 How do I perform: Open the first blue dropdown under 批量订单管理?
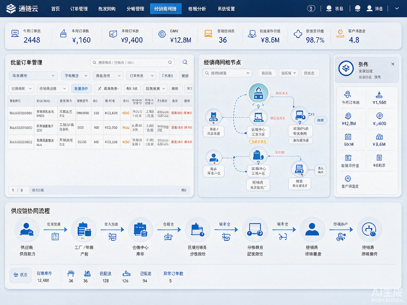coord(33,76)
